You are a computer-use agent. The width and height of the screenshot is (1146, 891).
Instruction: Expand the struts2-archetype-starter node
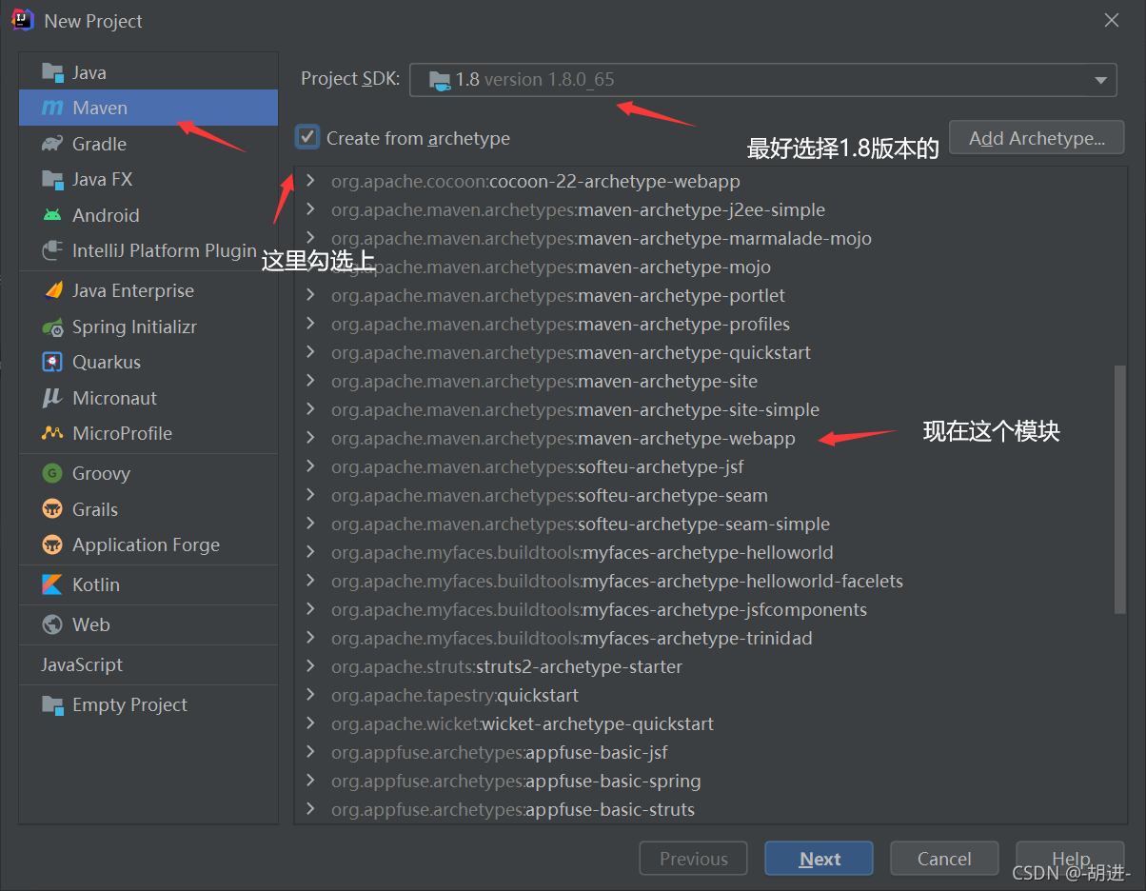click(310, 666)
